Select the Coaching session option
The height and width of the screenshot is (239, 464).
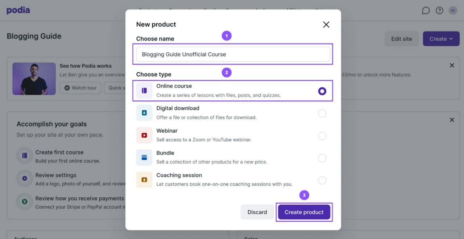pyautogui.click(x=322, y=180)
